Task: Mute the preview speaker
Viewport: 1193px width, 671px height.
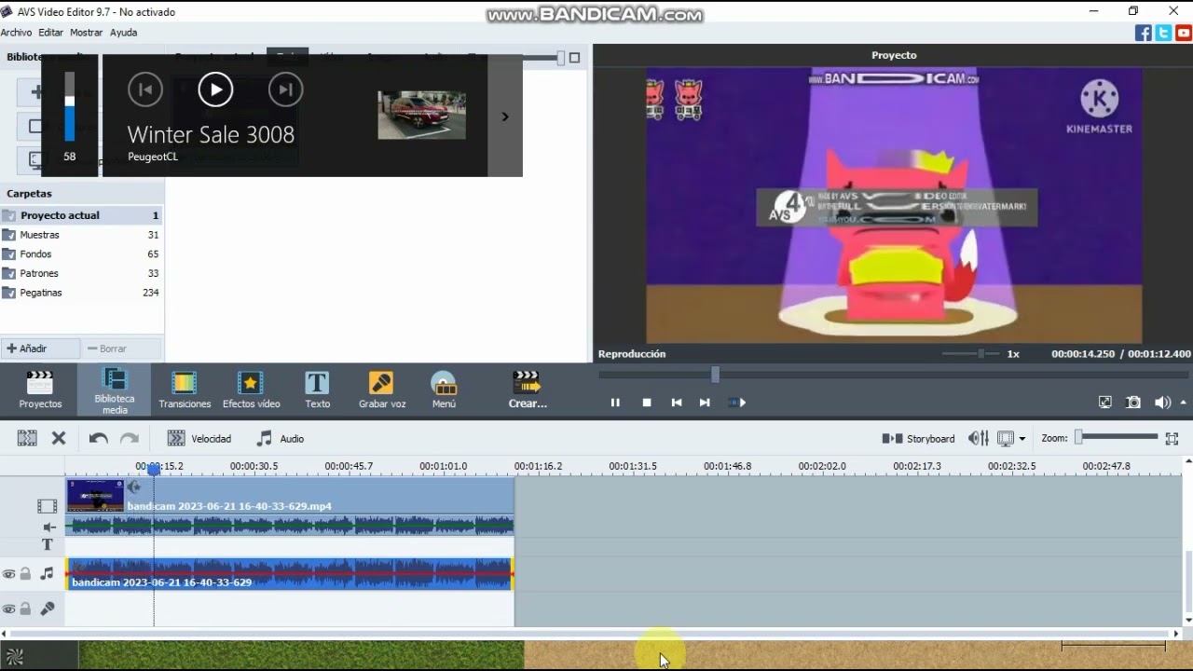Action: click(1162, 403)
